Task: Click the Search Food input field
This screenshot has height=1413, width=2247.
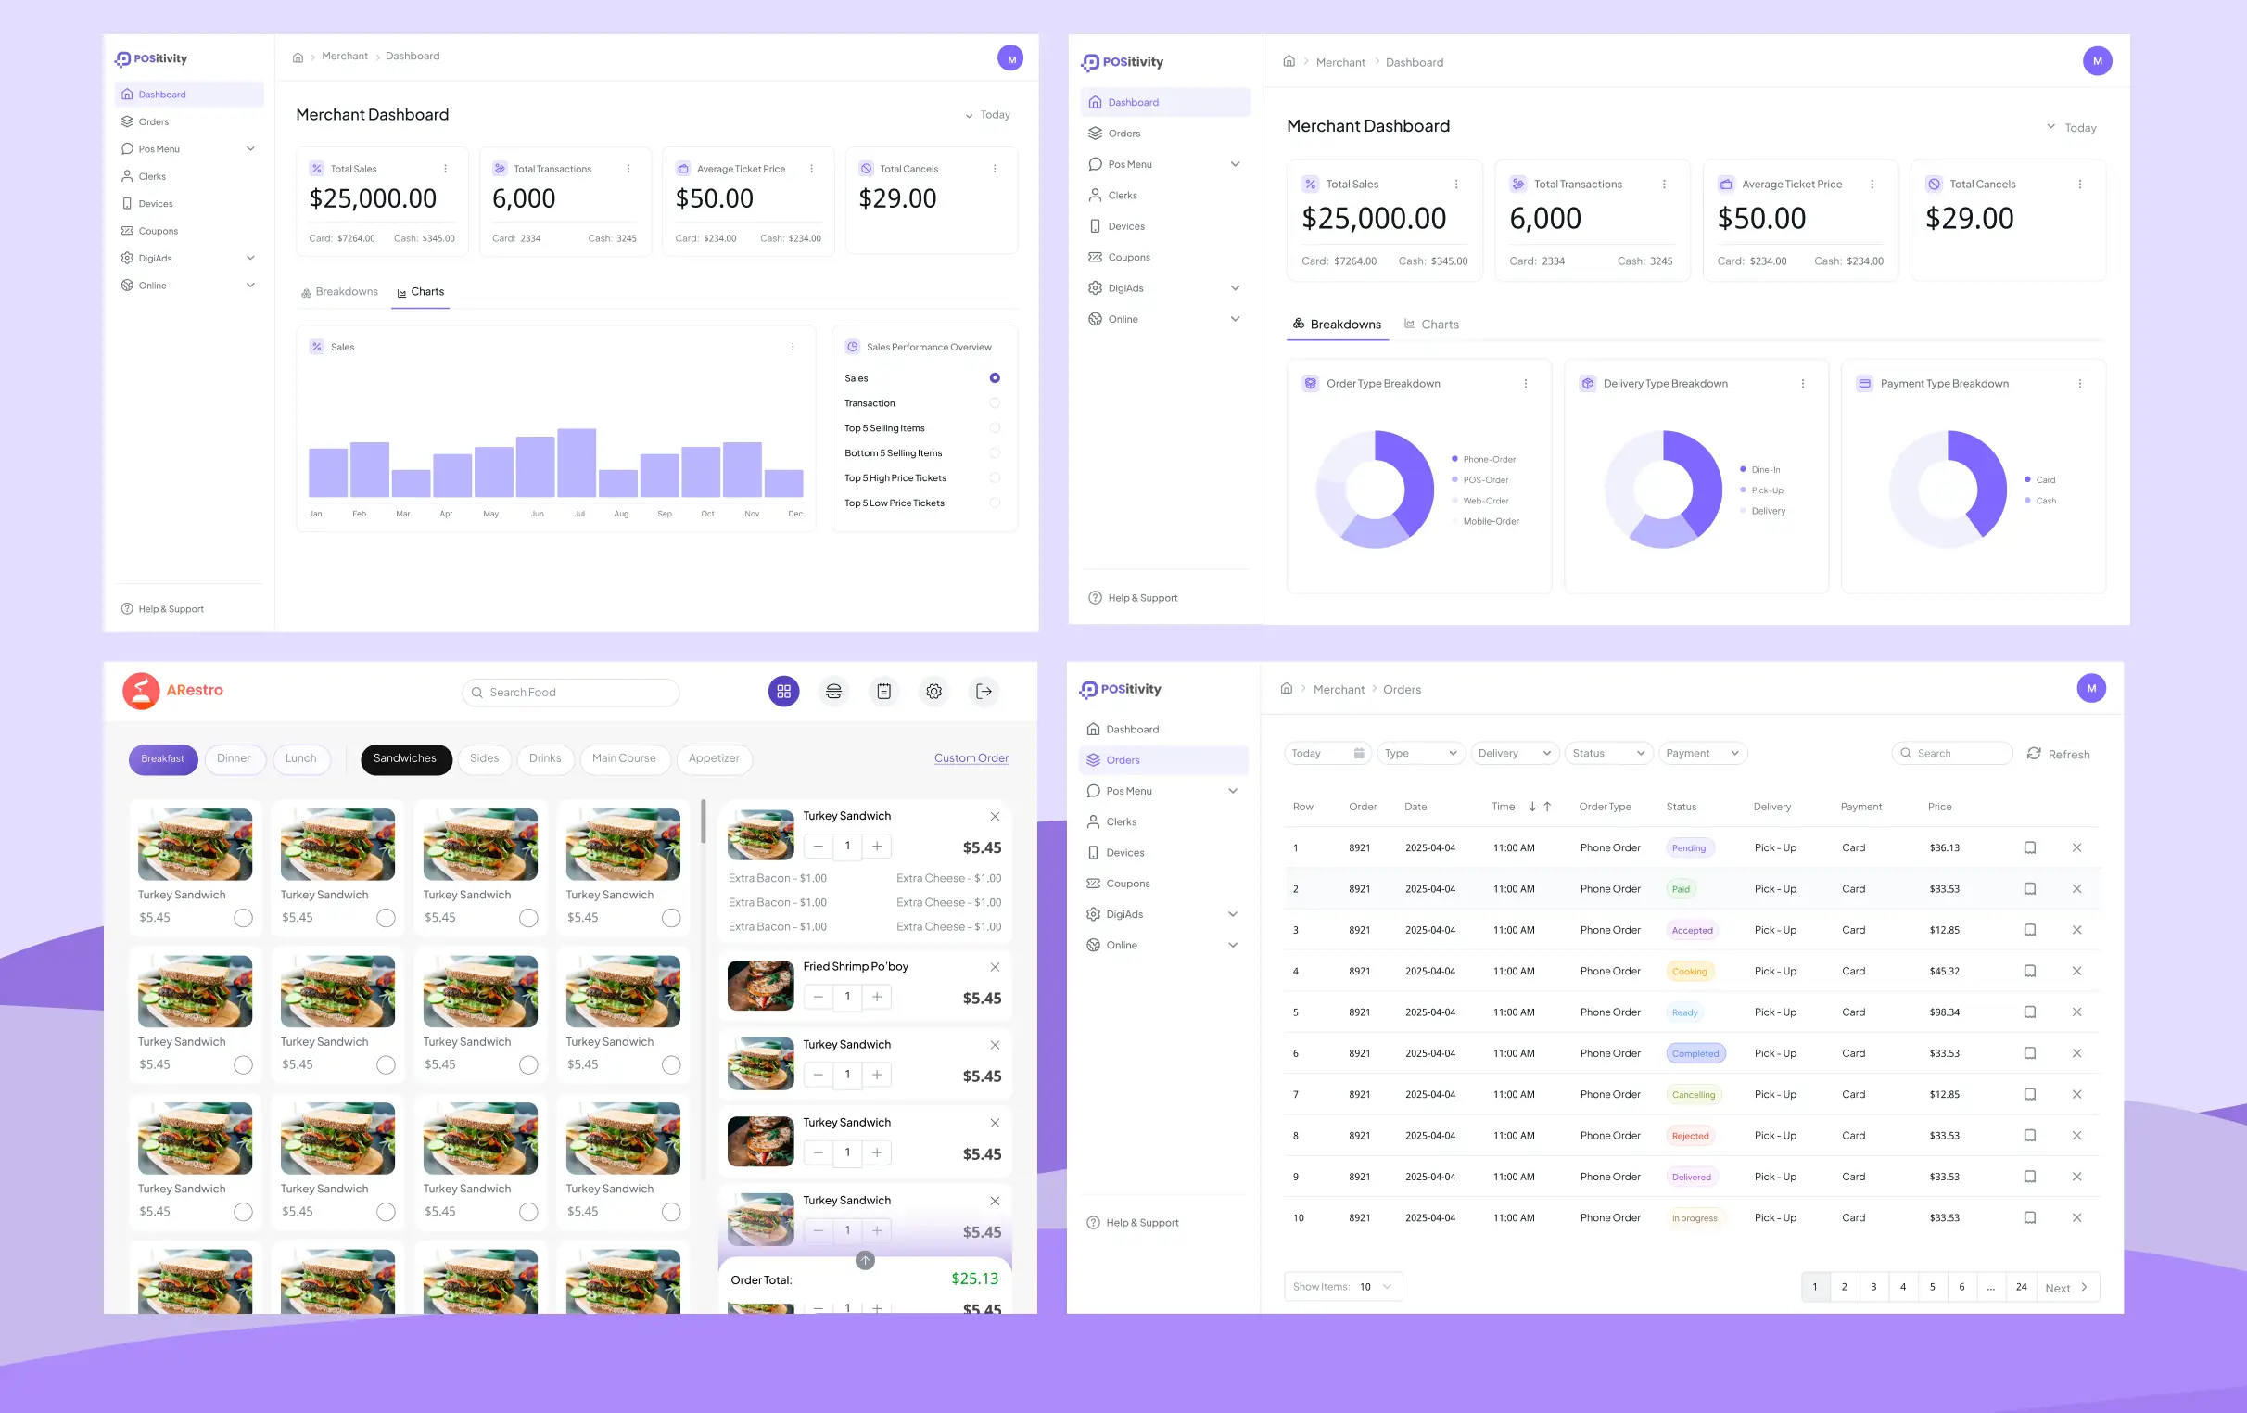Action: [570, 693]
